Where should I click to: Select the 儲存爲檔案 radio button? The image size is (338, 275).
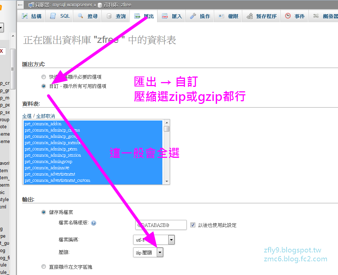click(x=44, y=212)
